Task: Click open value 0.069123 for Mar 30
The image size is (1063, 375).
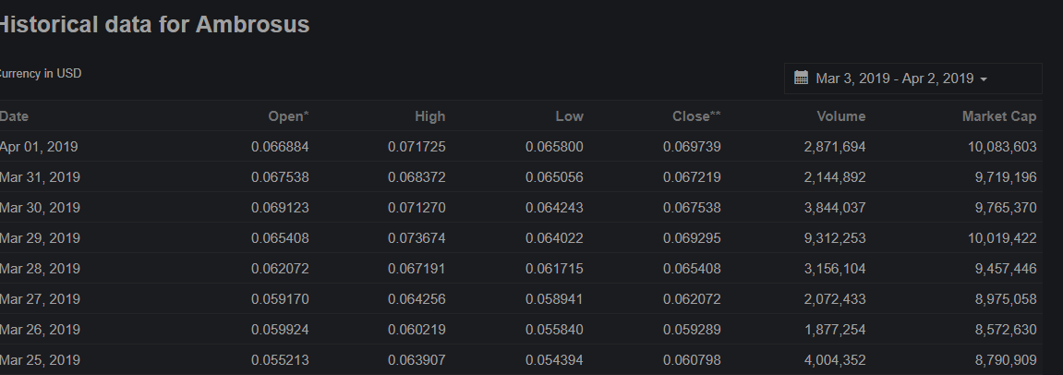Action: 280,208
